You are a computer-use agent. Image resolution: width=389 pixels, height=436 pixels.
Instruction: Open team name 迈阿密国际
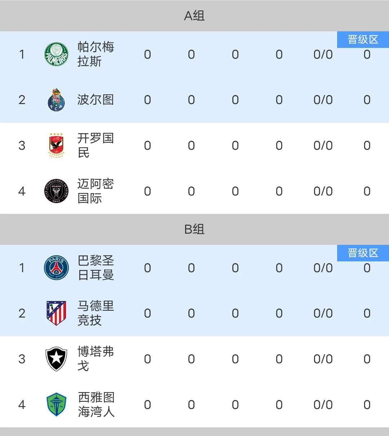coord(96,191)
